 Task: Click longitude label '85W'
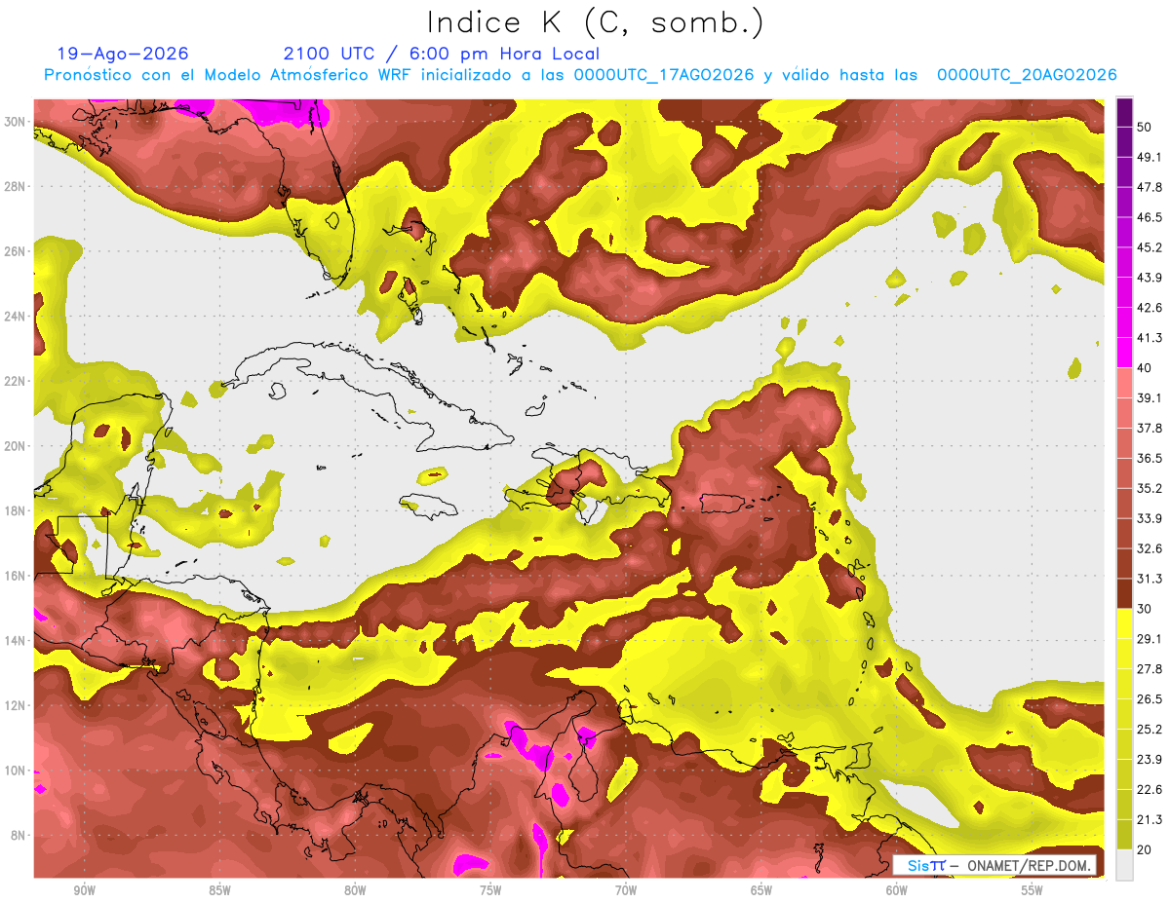pyautogui.click(x=219, y=890)
